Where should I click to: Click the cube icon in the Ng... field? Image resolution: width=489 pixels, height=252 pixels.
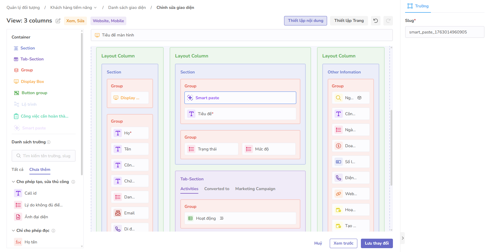359,98
